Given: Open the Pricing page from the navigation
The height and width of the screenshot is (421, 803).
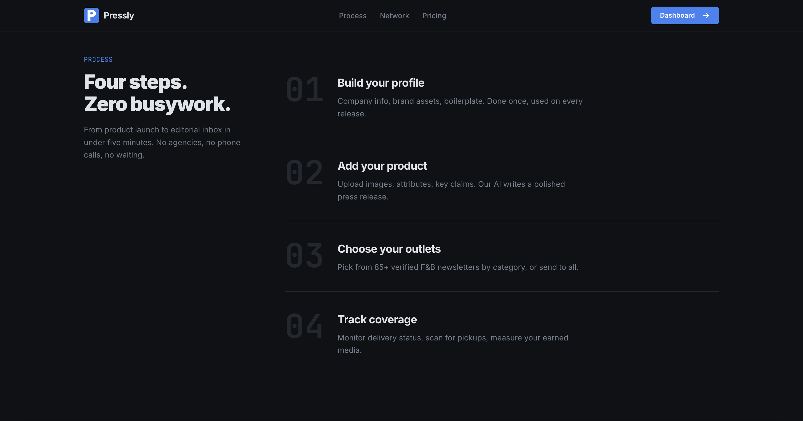Looking at the screenshot, I should tap(434, 16).
